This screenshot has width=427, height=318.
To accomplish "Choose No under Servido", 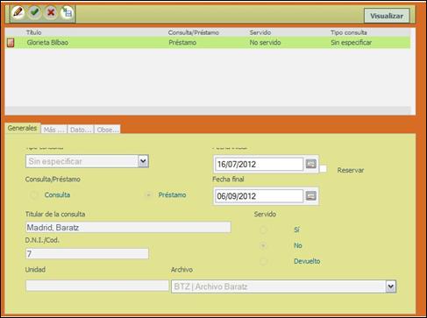I will [263, 245].
